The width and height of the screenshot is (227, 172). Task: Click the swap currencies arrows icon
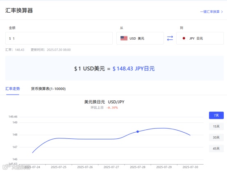pos(170,38)
